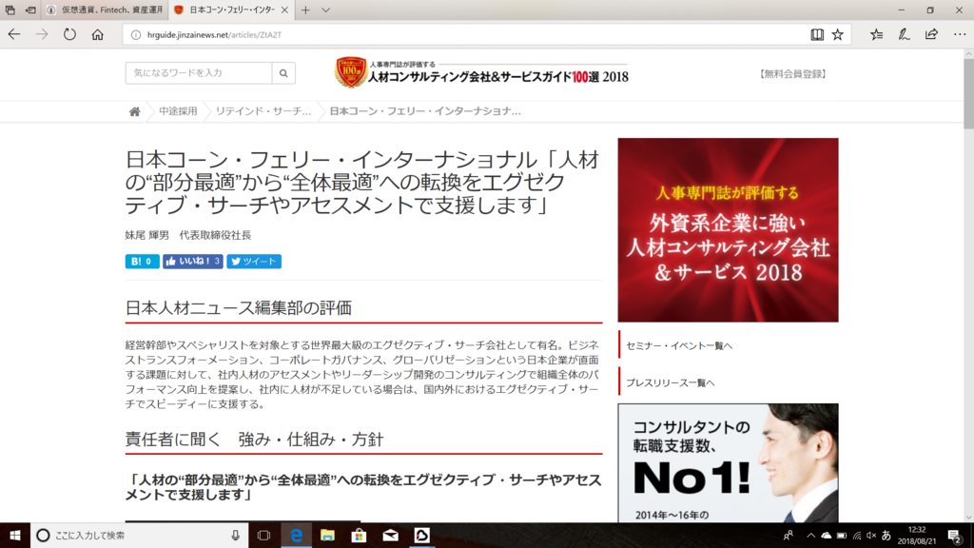Image resolution: width=974 pixels, height=548 pixels.
Task: Click the Facebook いいね! button
Action: [x=192, y=262]
